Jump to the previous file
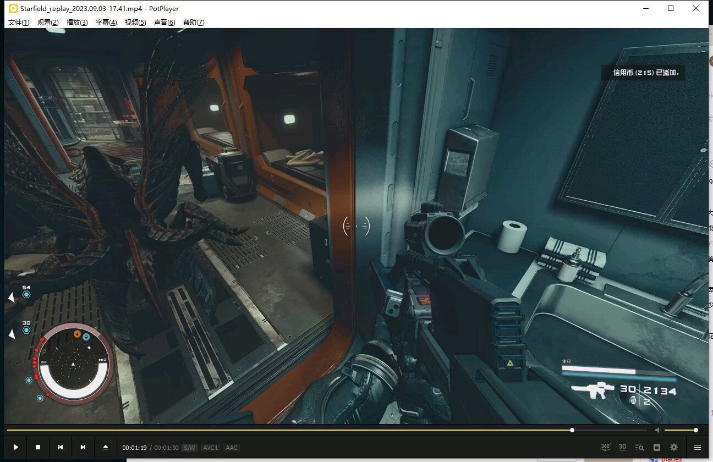713x462 pixels. [61, 447]
